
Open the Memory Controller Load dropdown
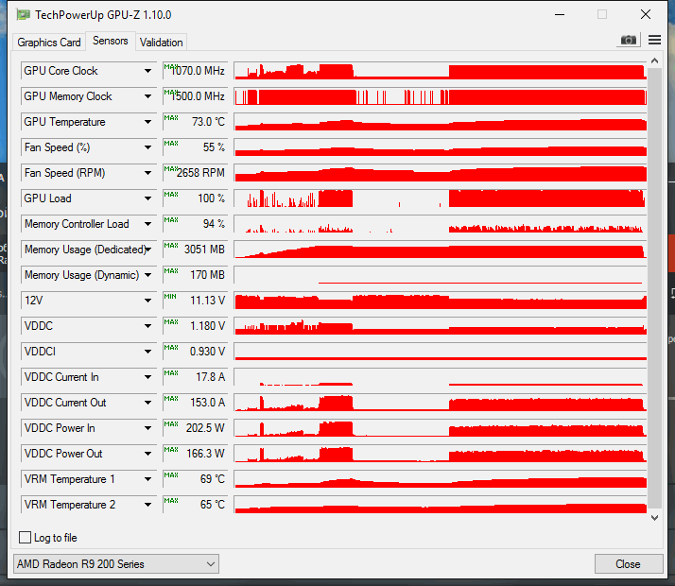[x=147, y=224]
